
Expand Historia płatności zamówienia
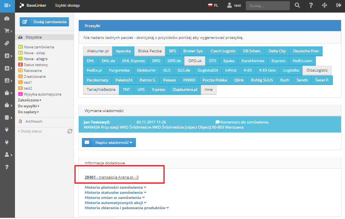tap(115, 188)
